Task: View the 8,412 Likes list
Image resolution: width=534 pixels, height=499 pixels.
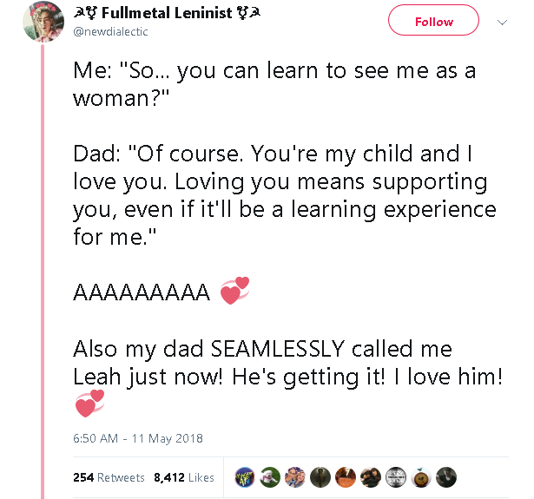Action: click(184, 477)
